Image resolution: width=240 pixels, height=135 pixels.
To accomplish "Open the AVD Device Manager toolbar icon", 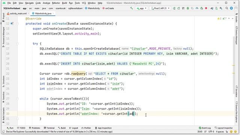I will tap(216, 8).
